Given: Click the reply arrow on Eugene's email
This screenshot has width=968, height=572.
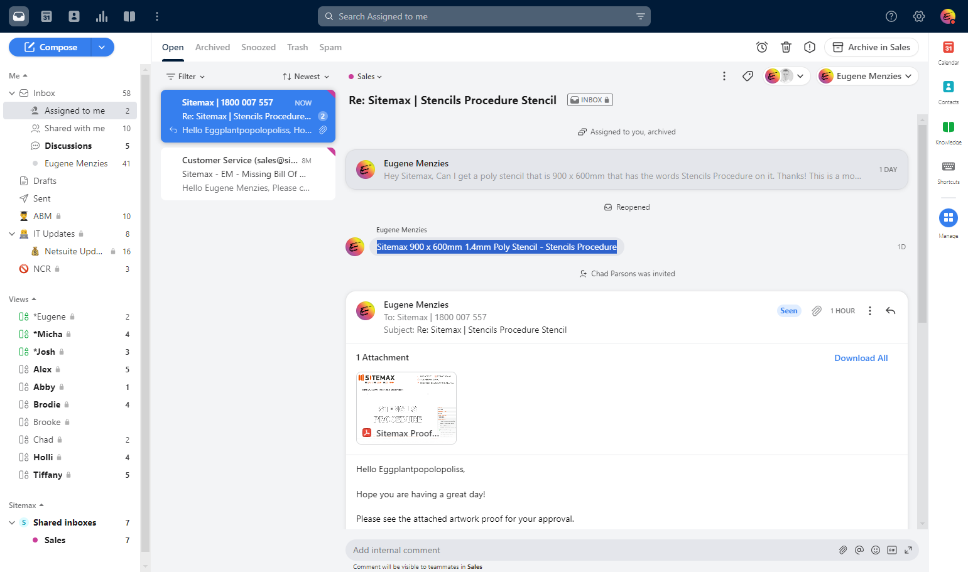Looking at the screenshot, I should pos(891,311).
